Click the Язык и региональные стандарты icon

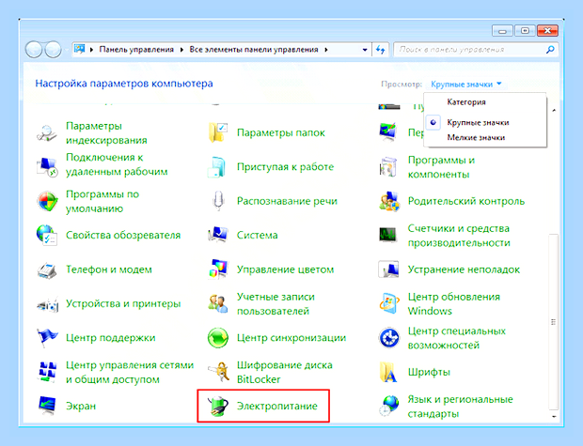(x=389, y=406)
